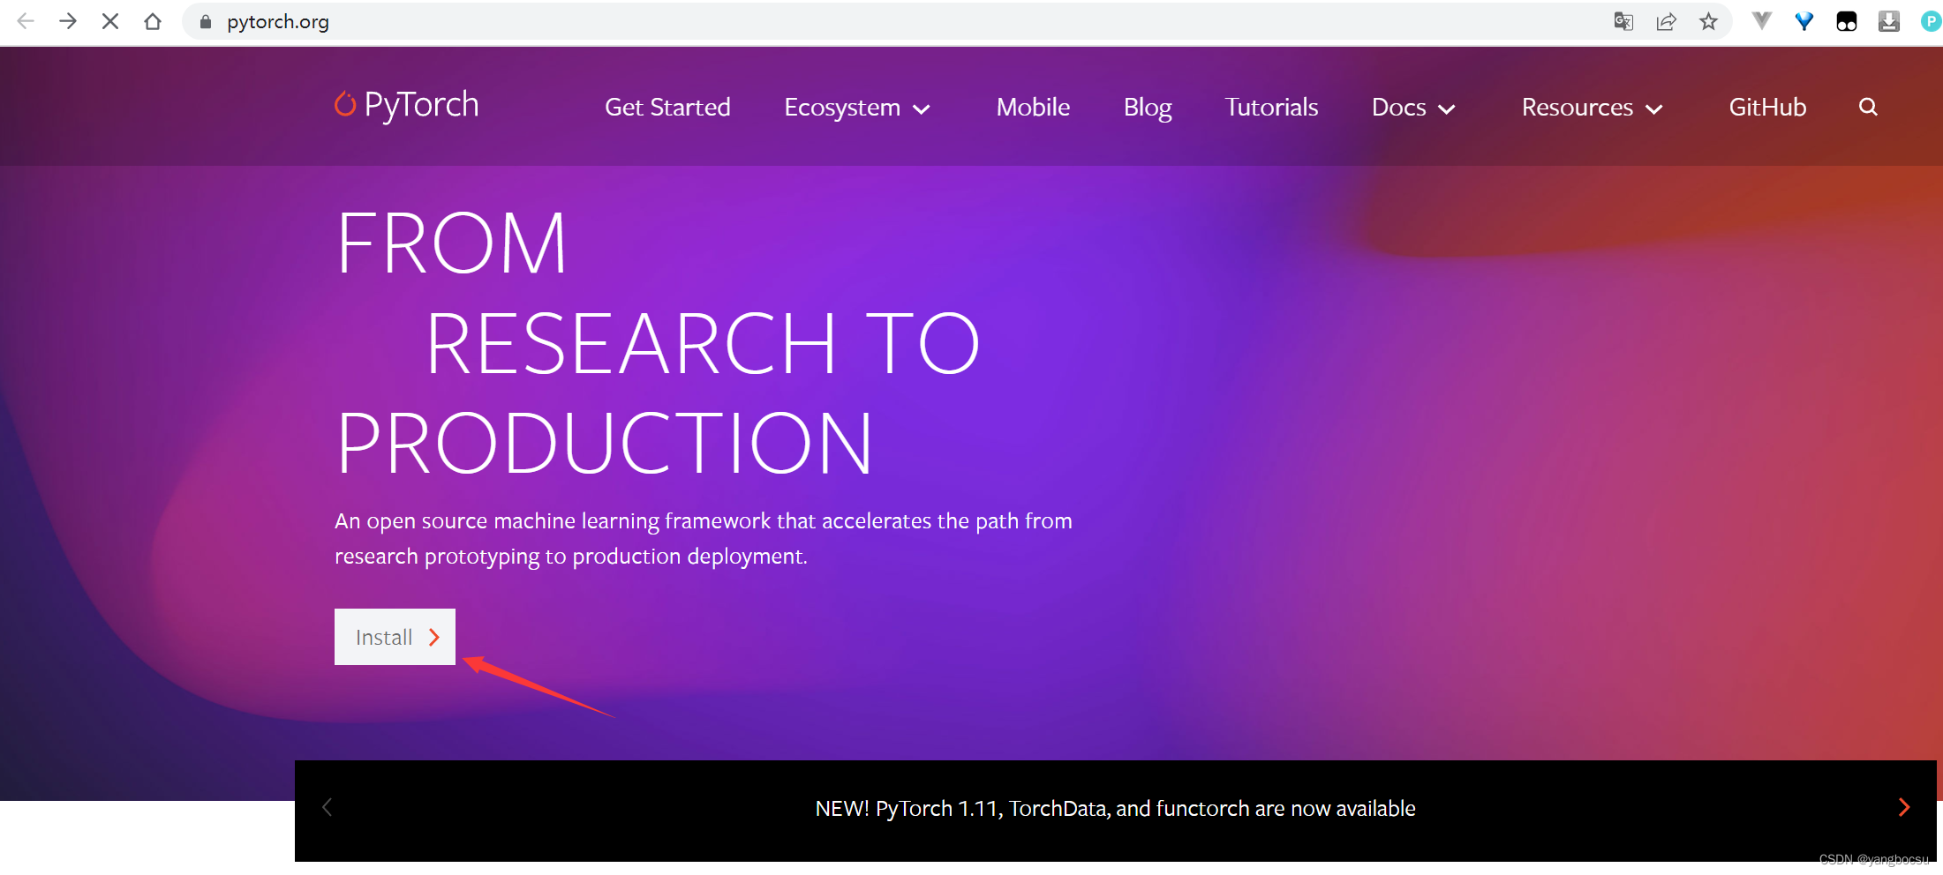
Task: Open the Get Started page
Action: click(x=667, y=107)
